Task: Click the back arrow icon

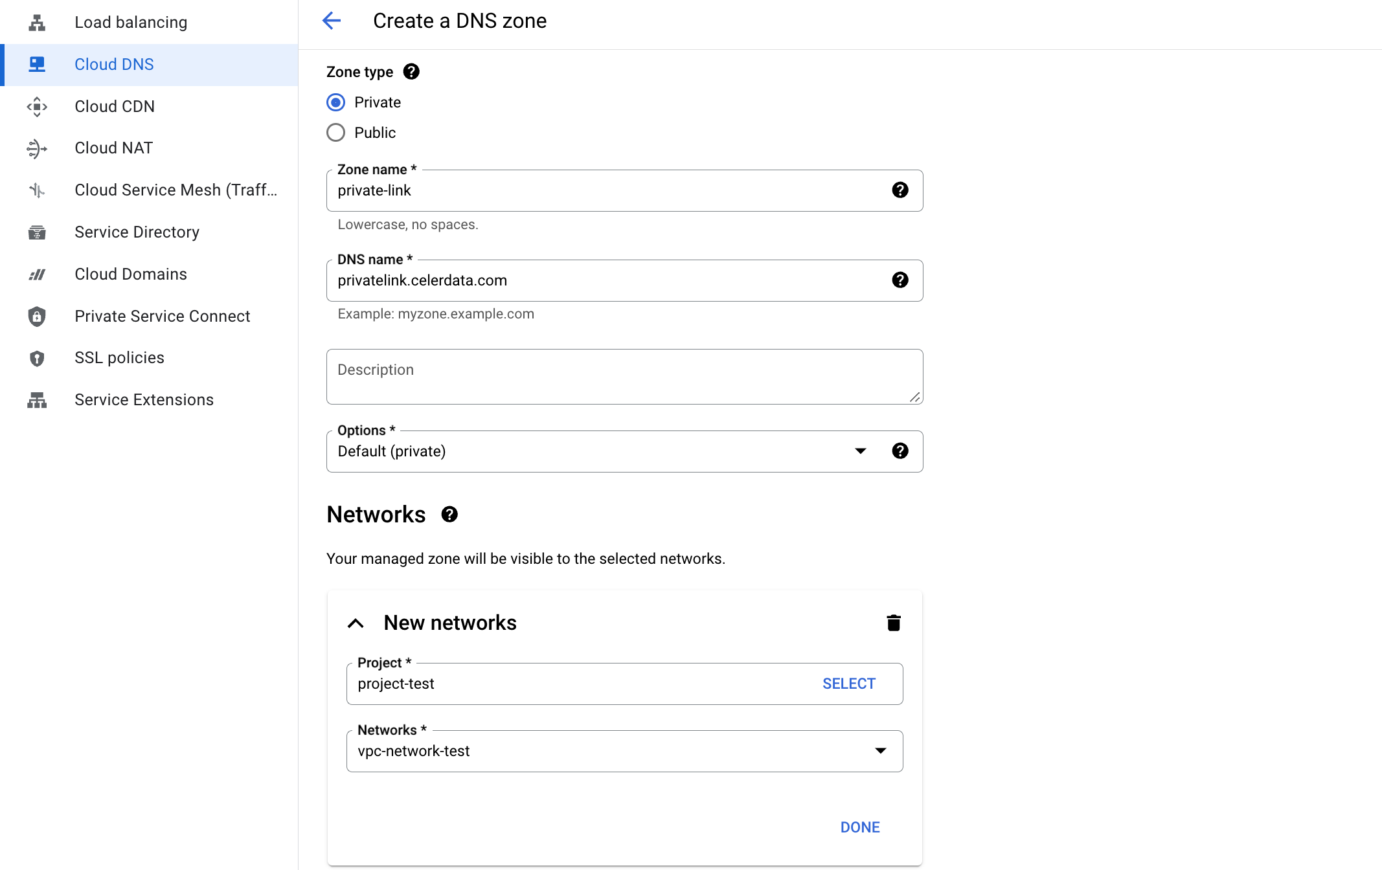Action: click(332, 21)
